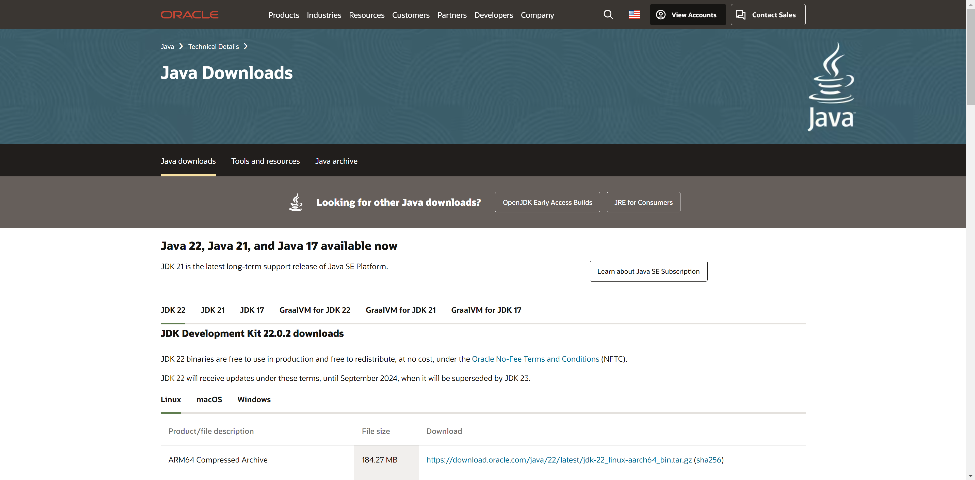Select the JDK 21 tab

click(212, 310)
